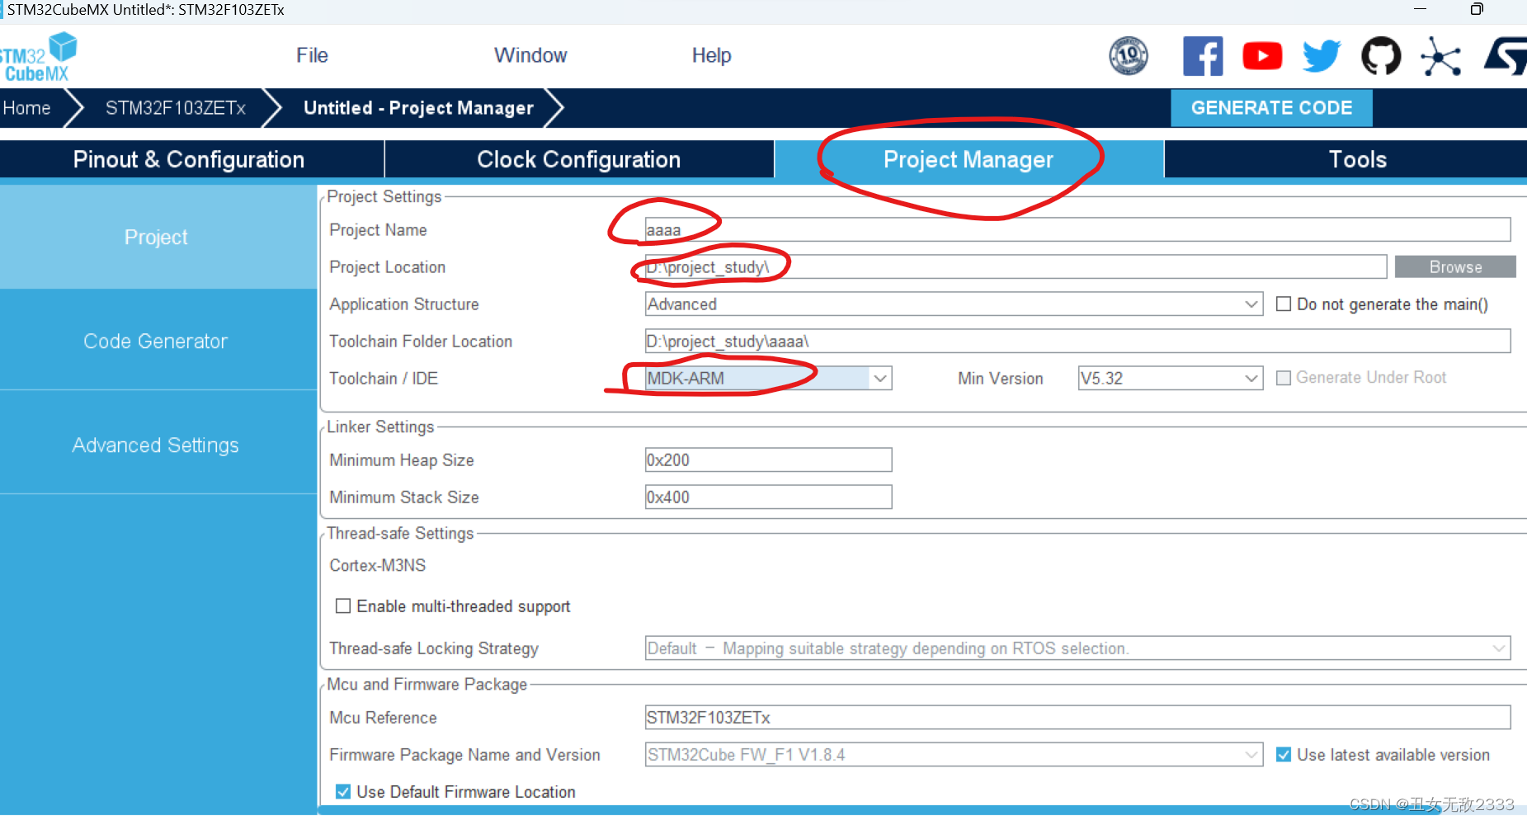Screen dimensions: 1527x820
Task: Uncheck Use latest available version
Action: (x=1283, y=755)
